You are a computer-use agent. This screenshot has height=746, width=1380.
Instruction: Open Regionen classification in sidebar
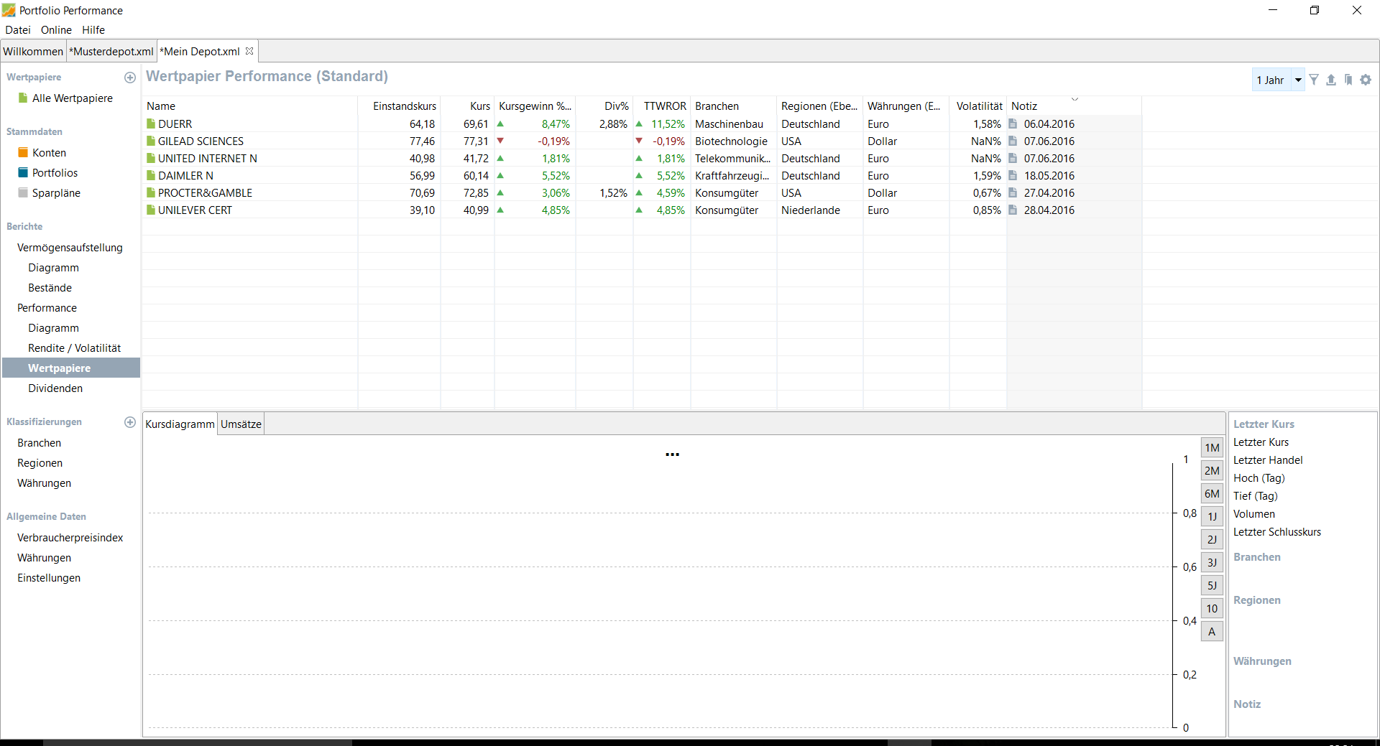point(40,462)
